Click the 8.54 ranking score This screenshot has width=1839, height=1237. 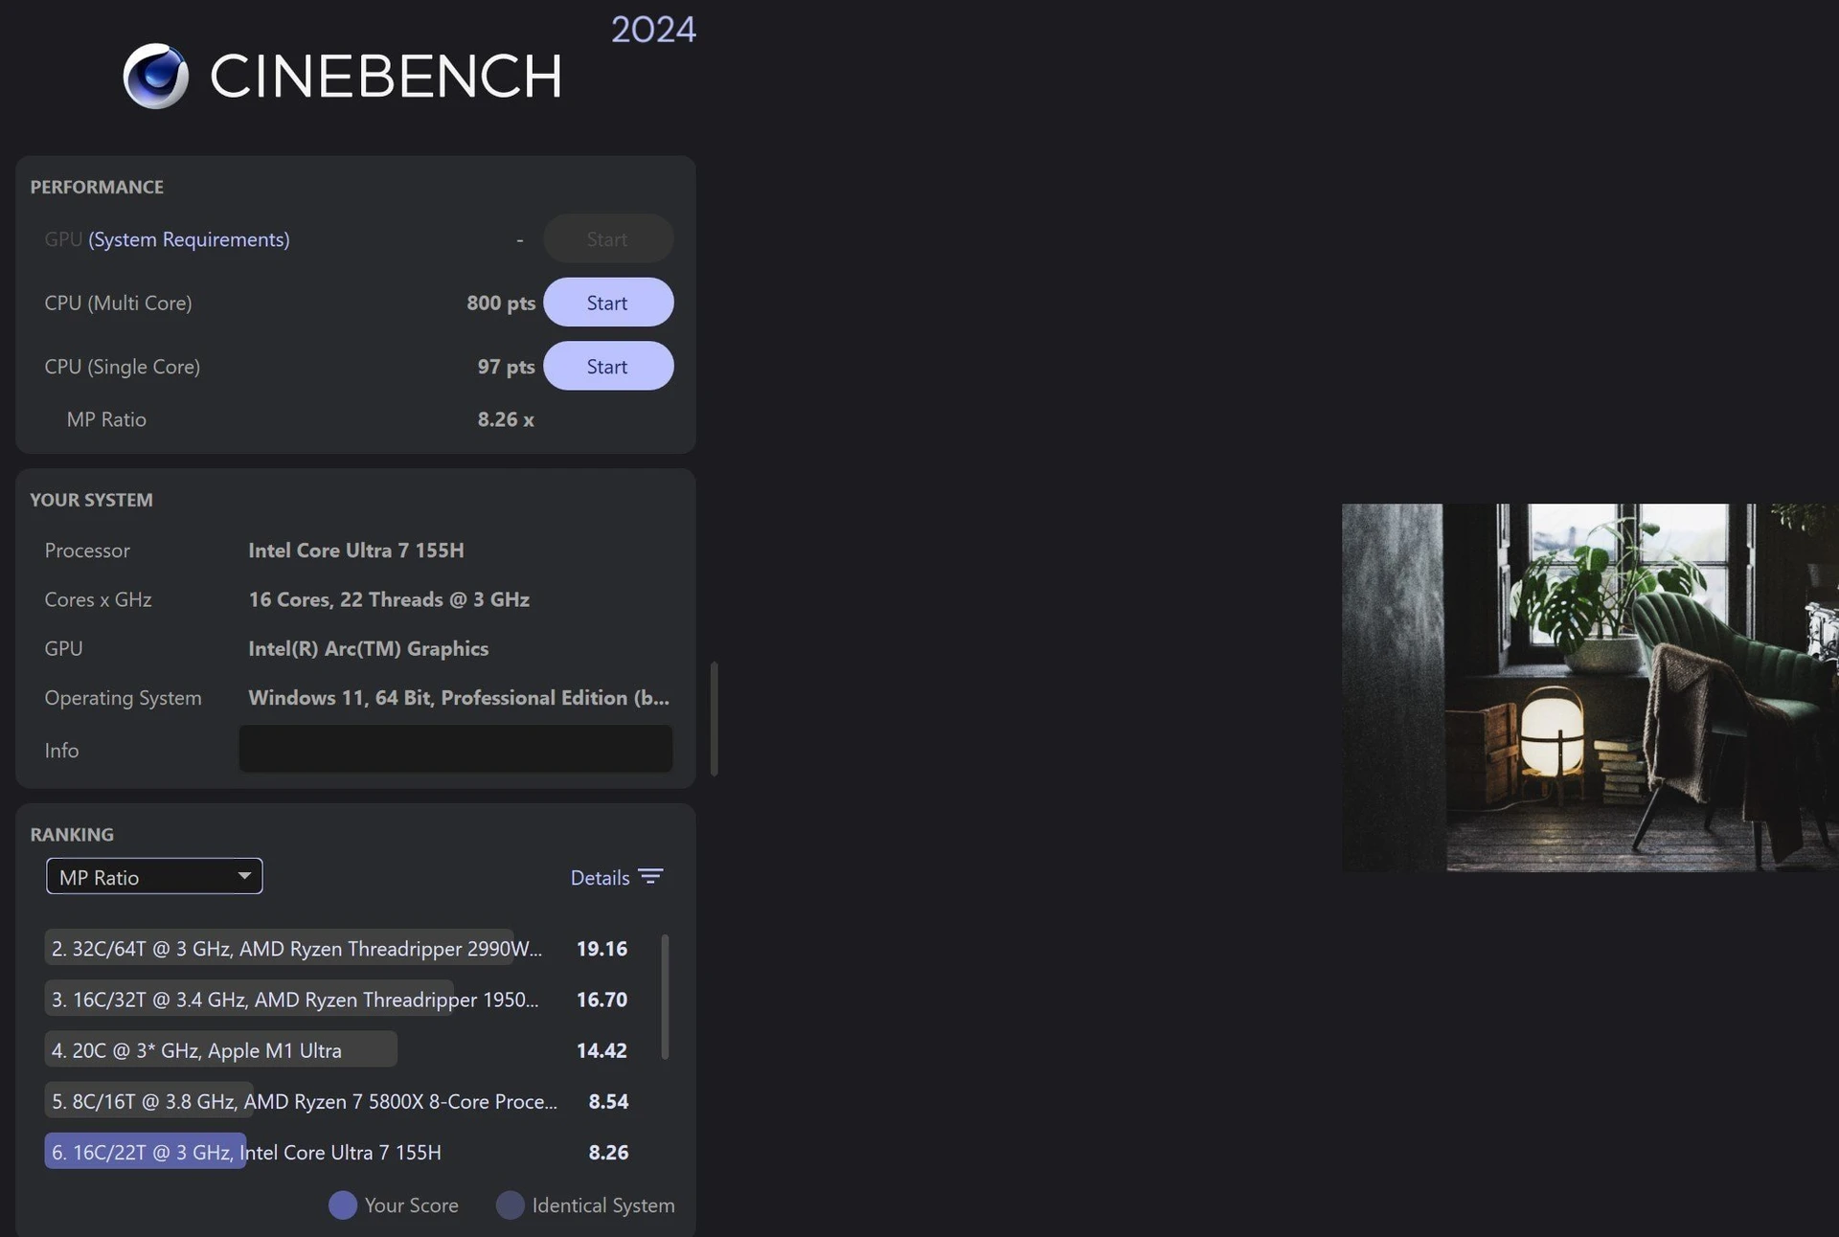point(608,1101)
